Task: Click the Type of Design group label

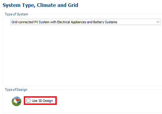Action: pyautogui.click(x=16, y=90)
